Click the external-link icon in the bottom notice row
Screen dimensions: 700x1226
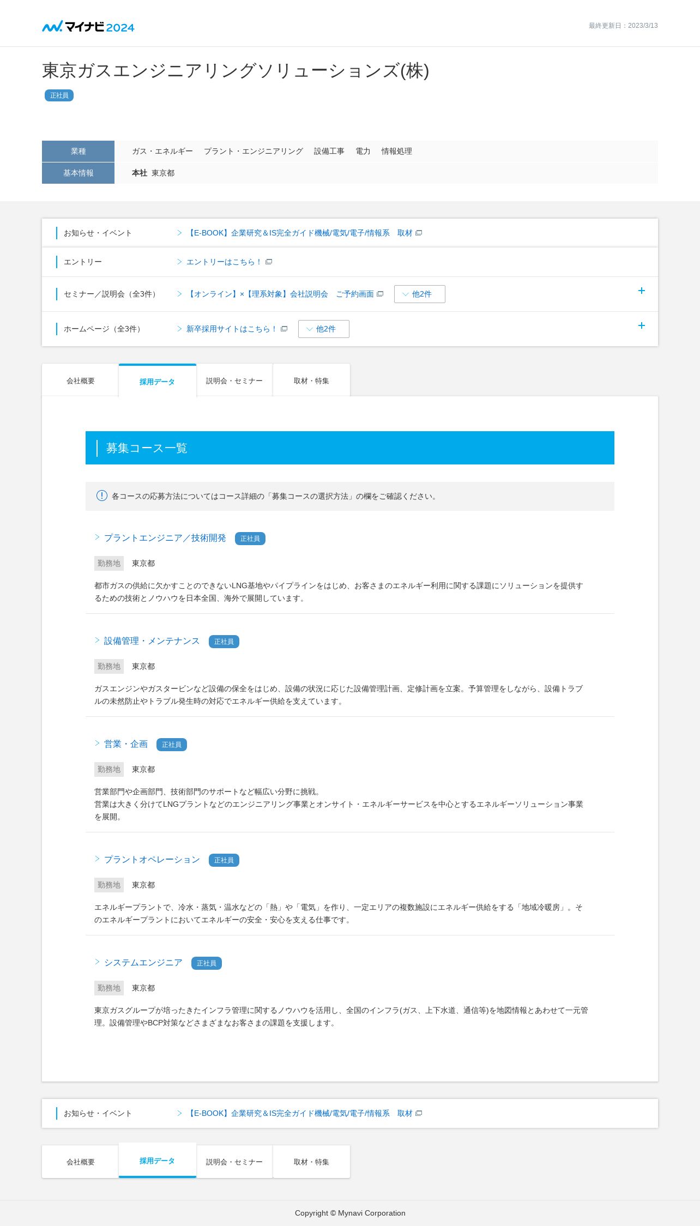pyautogui.click(x=419, y=1113)
